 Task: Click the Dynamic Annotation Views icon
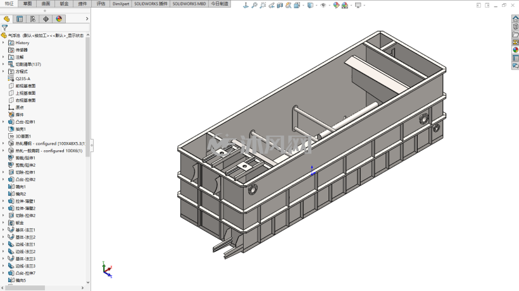(288, 5)
